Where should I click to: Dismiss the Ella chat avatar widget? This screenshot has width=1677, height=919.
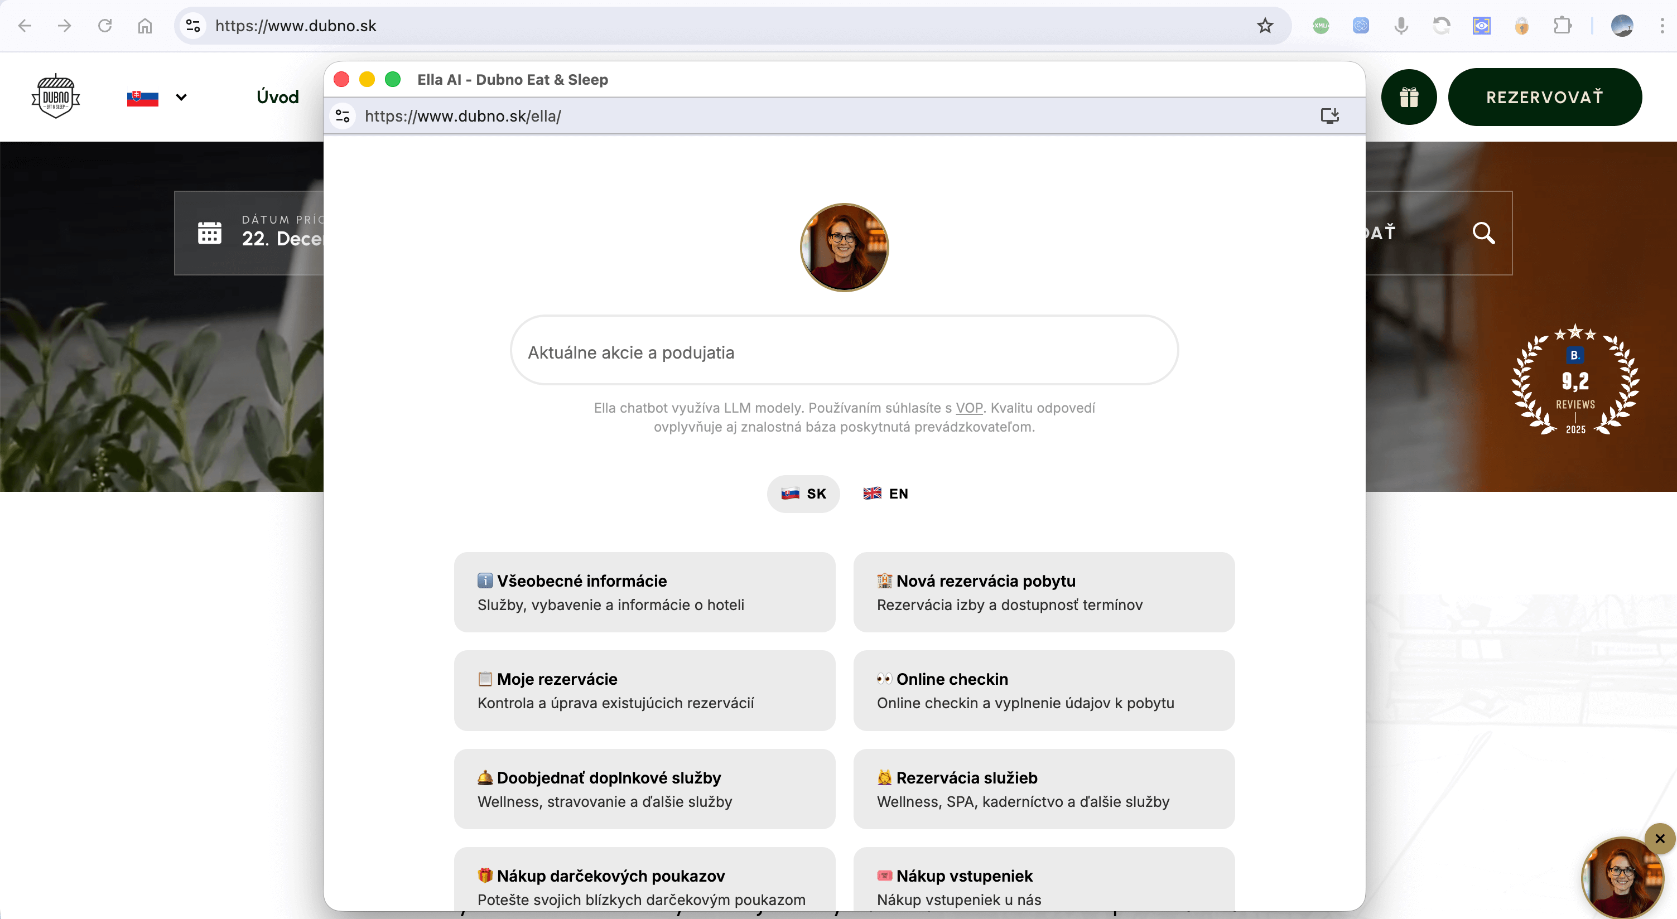click(1659, 838)
